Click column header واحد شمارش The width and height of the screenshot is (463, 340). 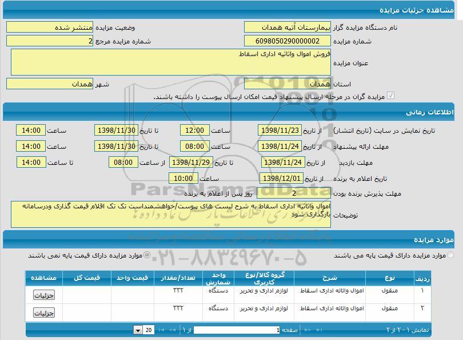click(218, 278)
